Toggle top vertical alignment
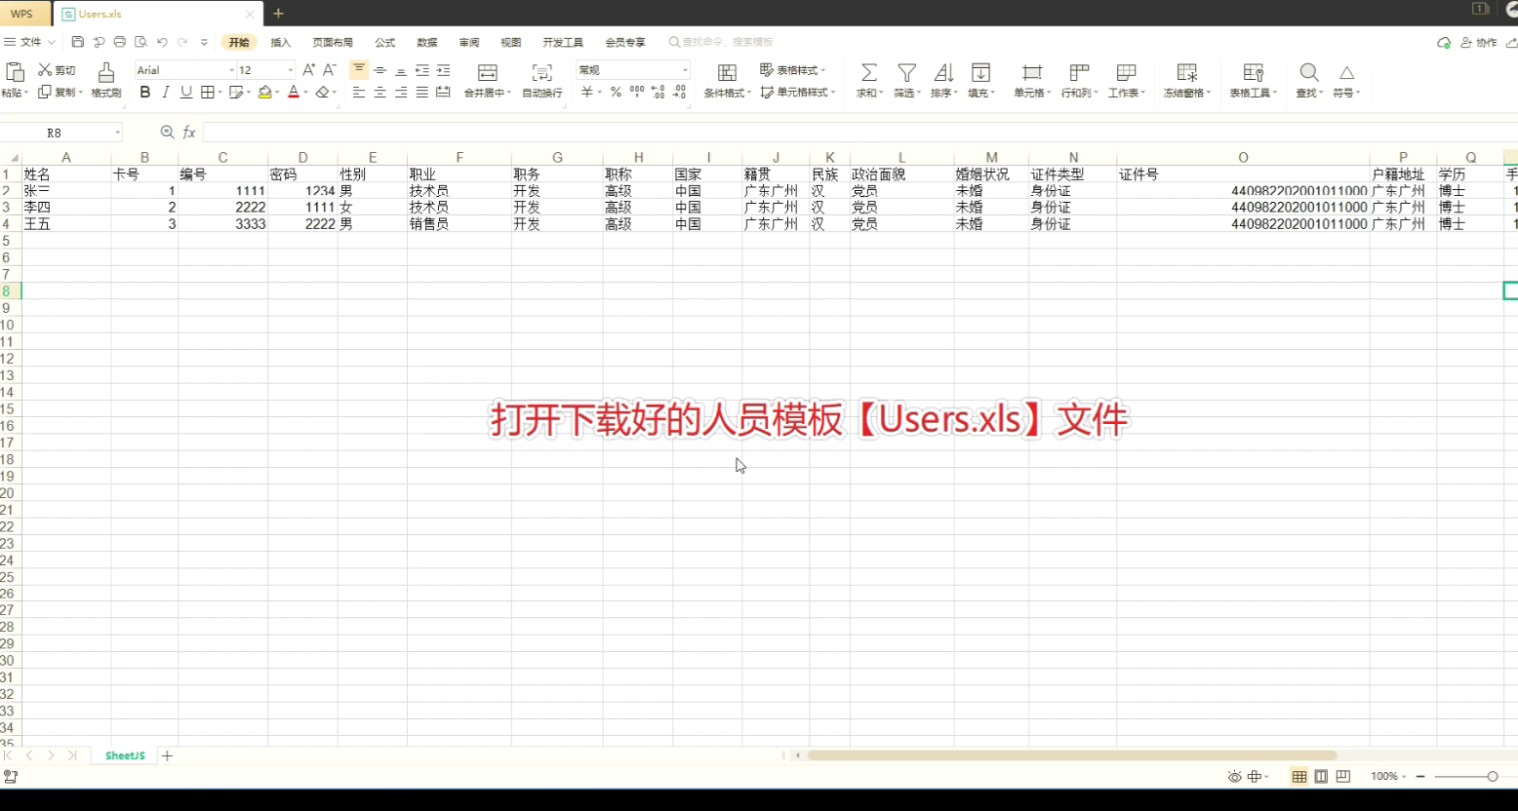The height and width of the screenshot is (811, 1518). coord(359,70)
